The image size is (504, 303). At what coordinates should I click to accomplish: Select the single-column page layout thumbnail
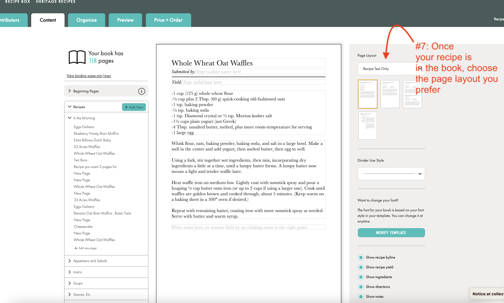pyautogui.click(x=367, y=94)
